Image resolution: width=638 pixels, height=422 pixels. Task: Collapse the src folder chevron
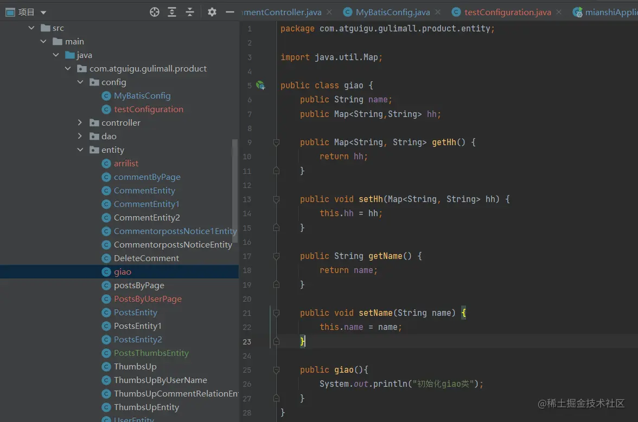click(31, 28)
